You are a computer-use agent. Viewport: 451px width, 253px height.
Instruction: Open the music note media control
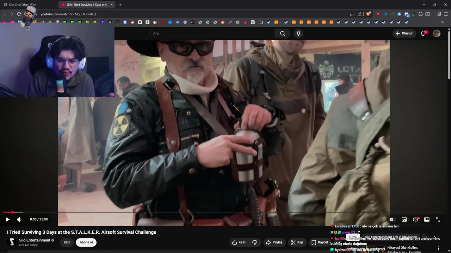[439, 14]
